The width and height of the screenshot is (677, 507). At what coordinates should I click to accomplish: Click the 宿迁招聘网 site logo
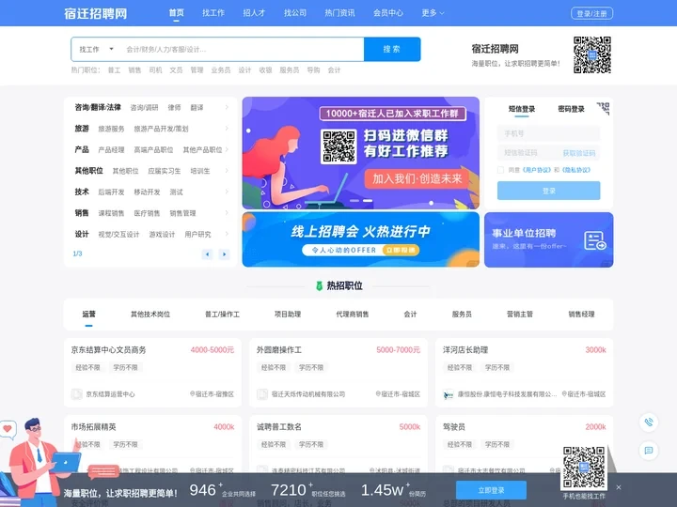tap(95, 13)
